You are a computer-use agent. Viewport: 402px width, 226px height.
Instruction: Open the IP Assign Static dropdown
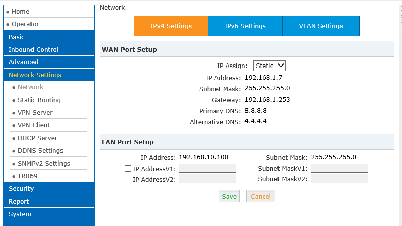269,66
